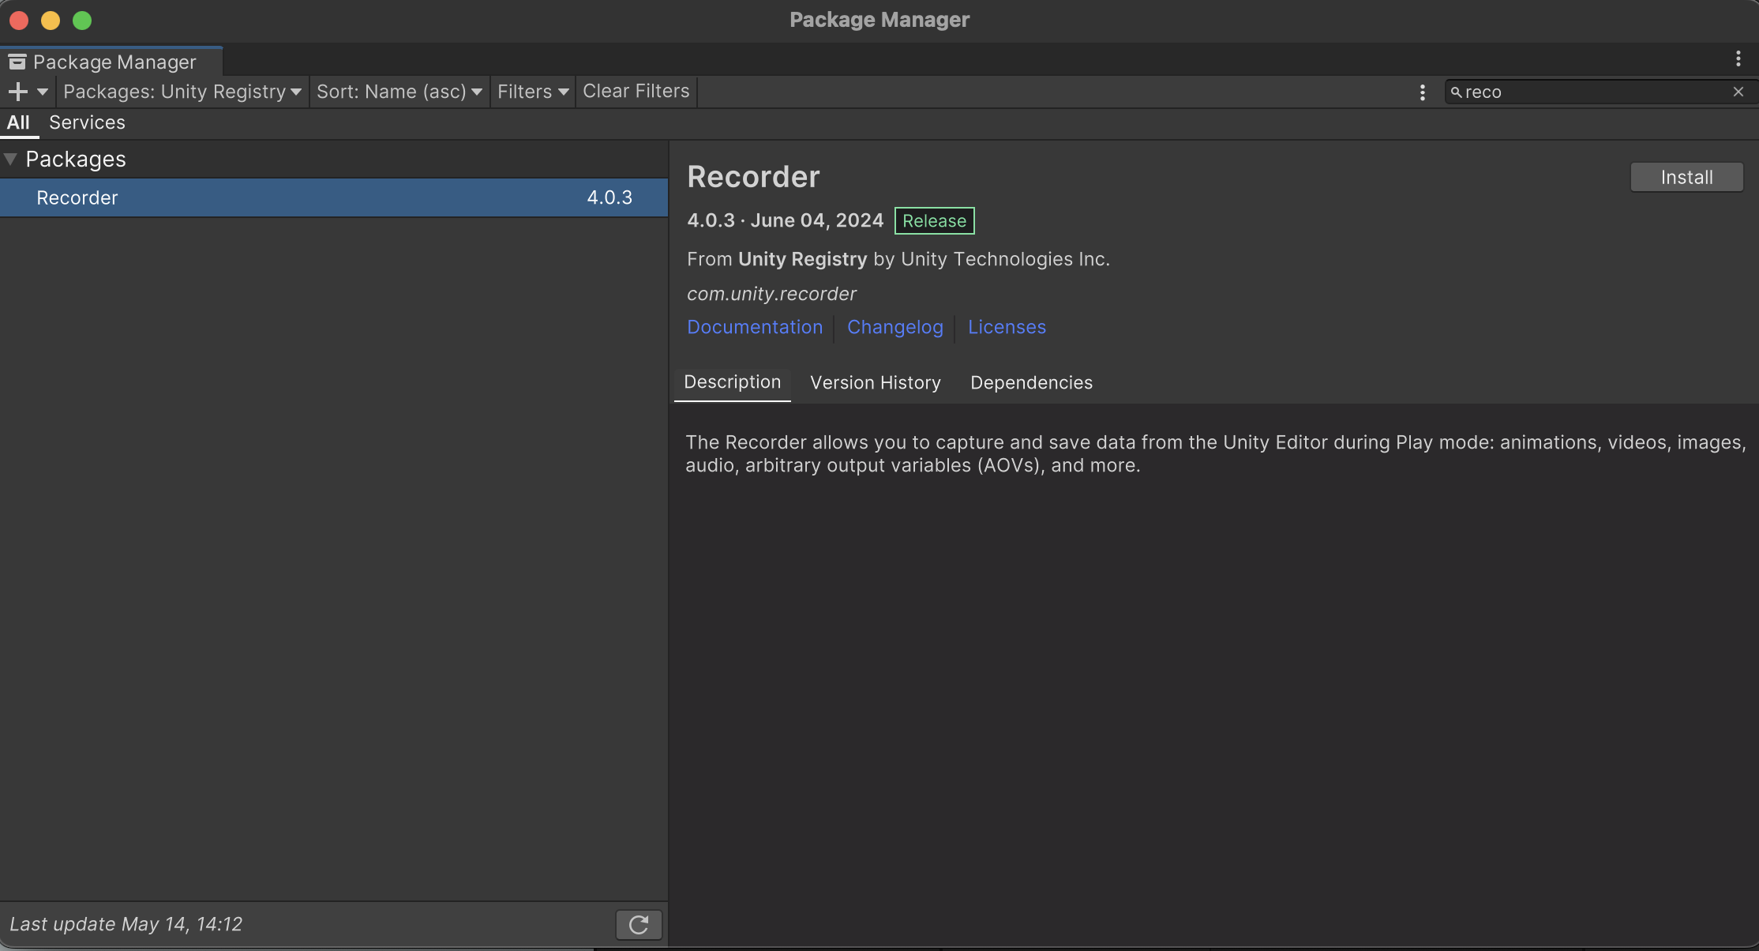Click the Release tag label
This screenshot has width=1759, height=951.
pos(934,221)
